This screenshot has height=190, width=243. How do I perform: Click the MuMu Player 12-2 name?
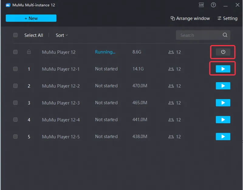pyautogui.click(x=61, y=86)
